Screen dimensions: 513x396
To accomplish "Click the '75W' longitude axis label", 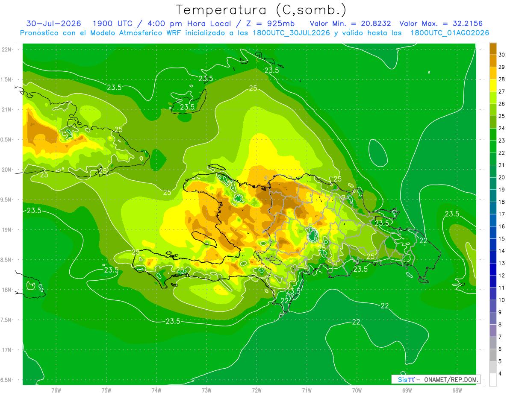I will point(106,390).
